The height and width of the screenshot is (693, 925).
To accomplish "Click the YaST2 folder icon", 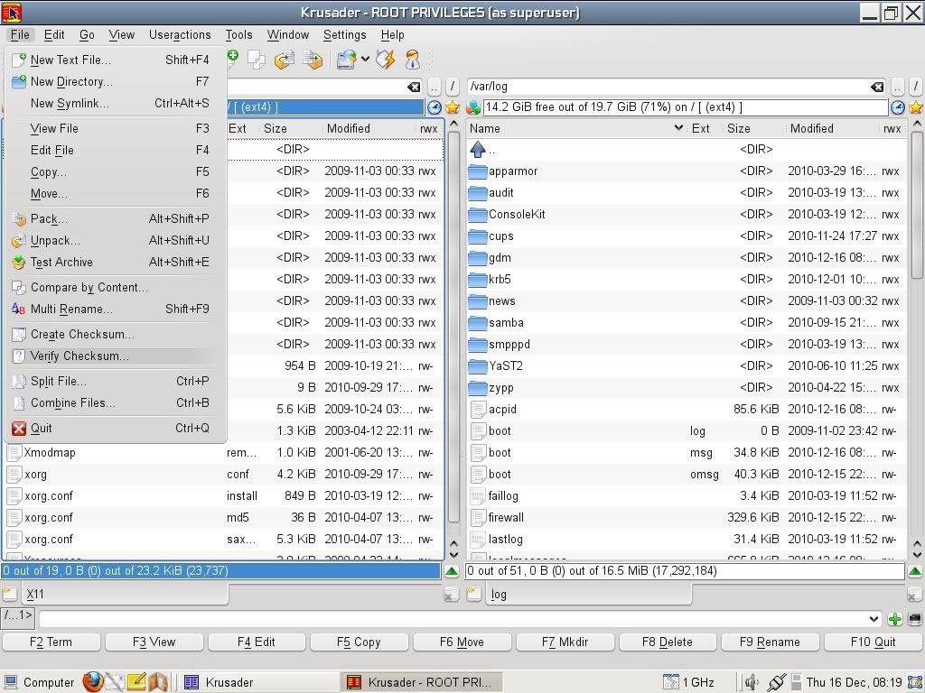I will tap(478, 366).
